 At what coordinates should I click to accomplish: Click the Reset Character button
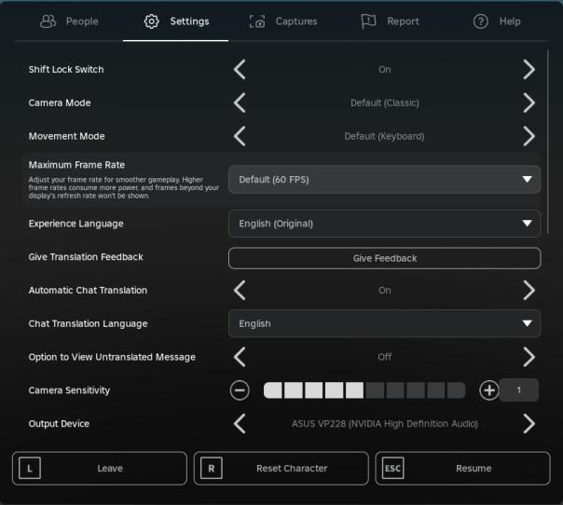(x=281, y=469)
